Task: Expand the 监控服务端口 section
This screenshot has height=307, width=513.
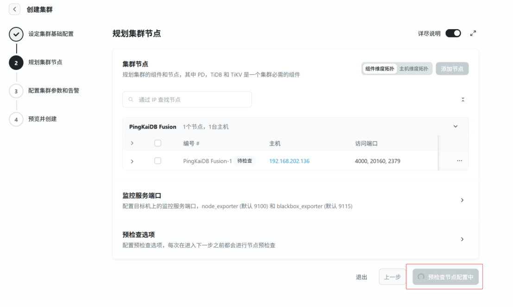Action: click(x=462, y=200)
